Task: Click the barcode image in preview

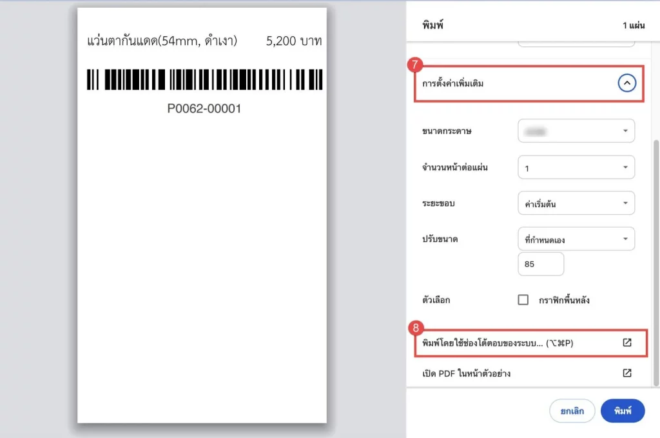Action: [204, 79]
